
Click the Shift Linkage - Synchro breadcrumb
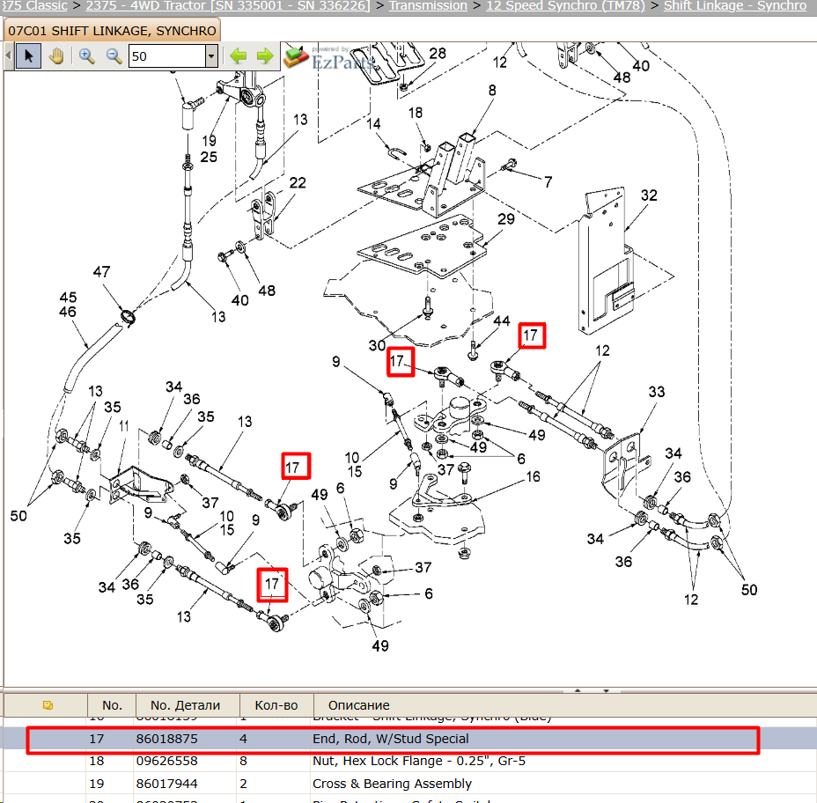coord(734,6)
